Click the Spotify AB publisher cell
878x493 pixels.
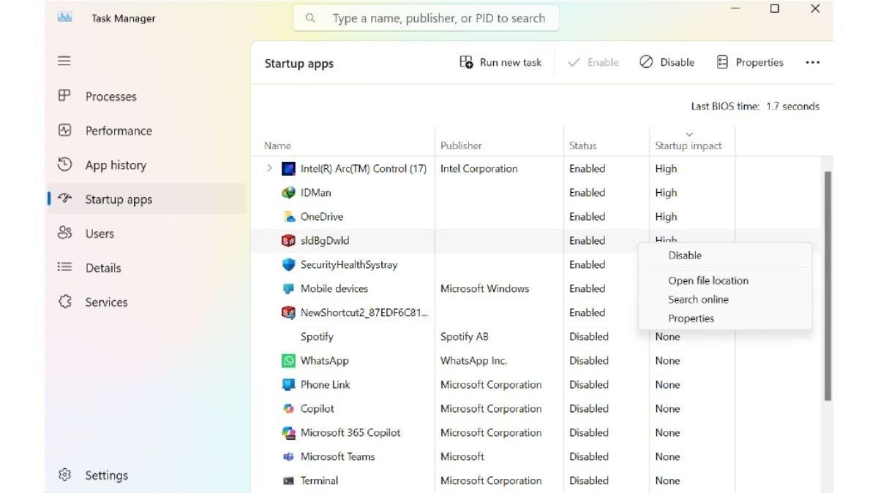pyautogui.click(x=464, y=337)
